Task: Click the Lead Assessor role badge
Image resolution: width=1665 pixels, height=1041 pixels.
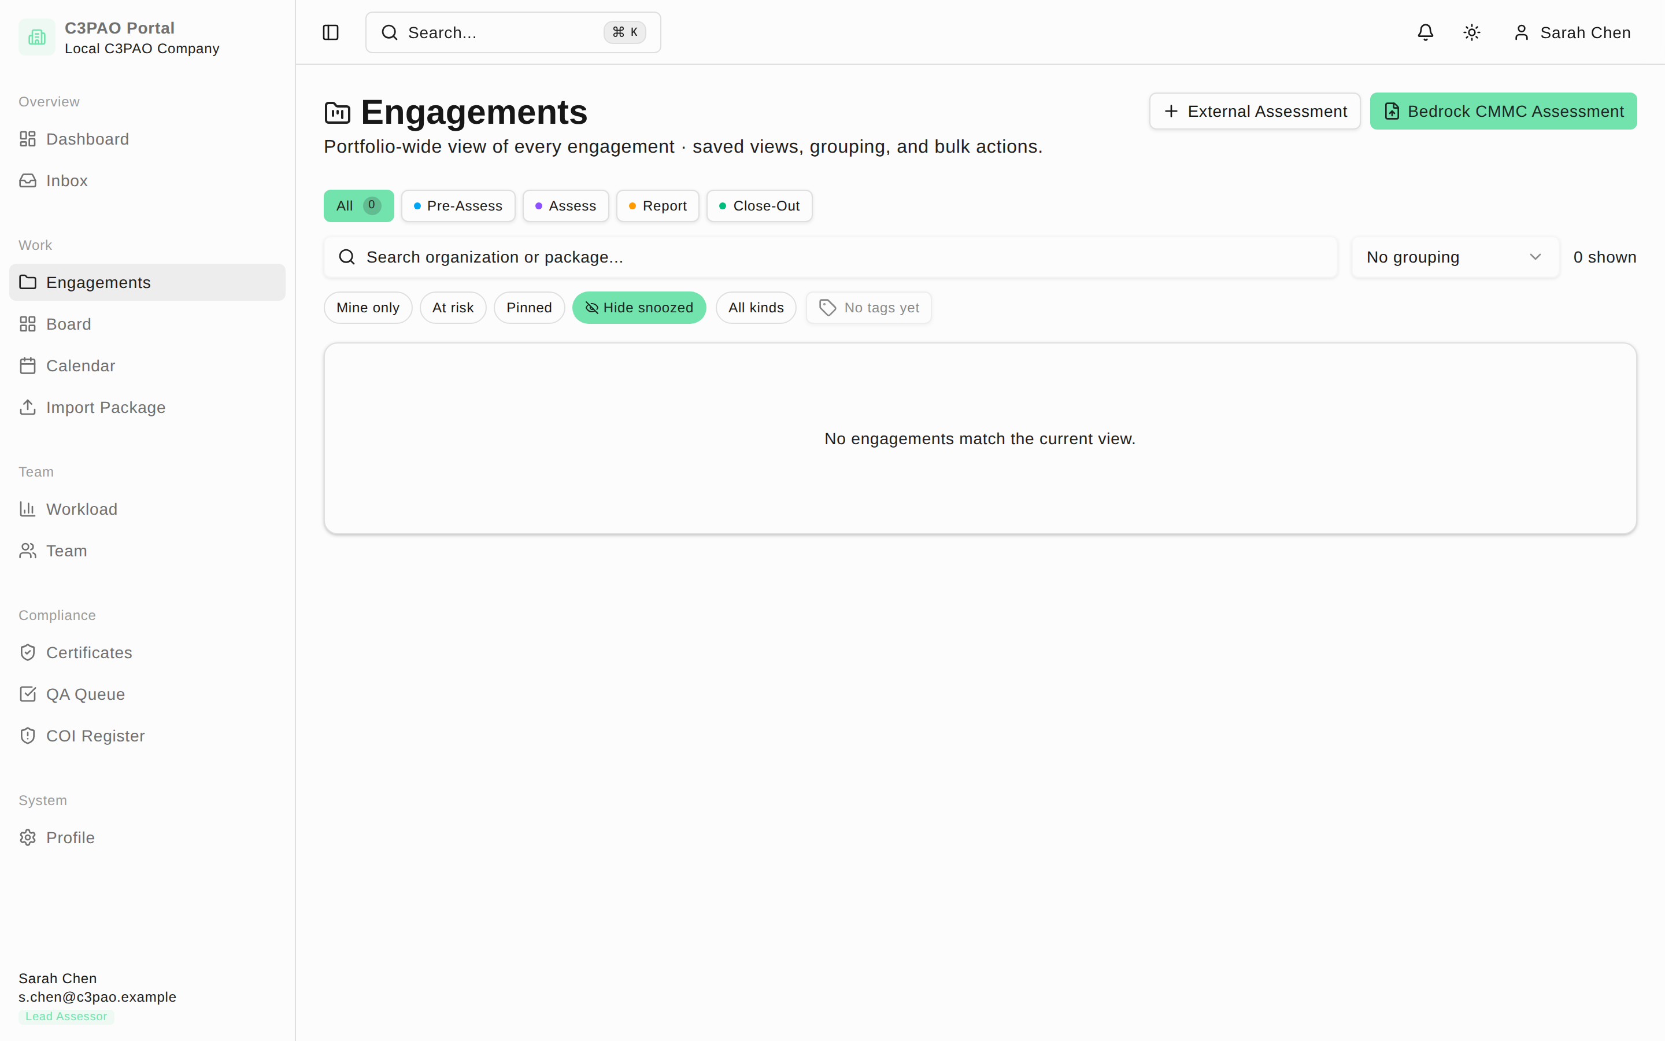Action: (x=66, y=1016)
